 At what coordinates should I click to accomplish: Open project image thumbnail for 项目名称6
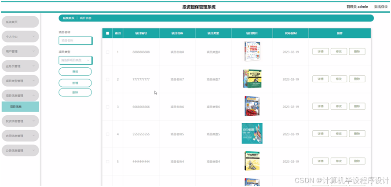tap(252, 106)
